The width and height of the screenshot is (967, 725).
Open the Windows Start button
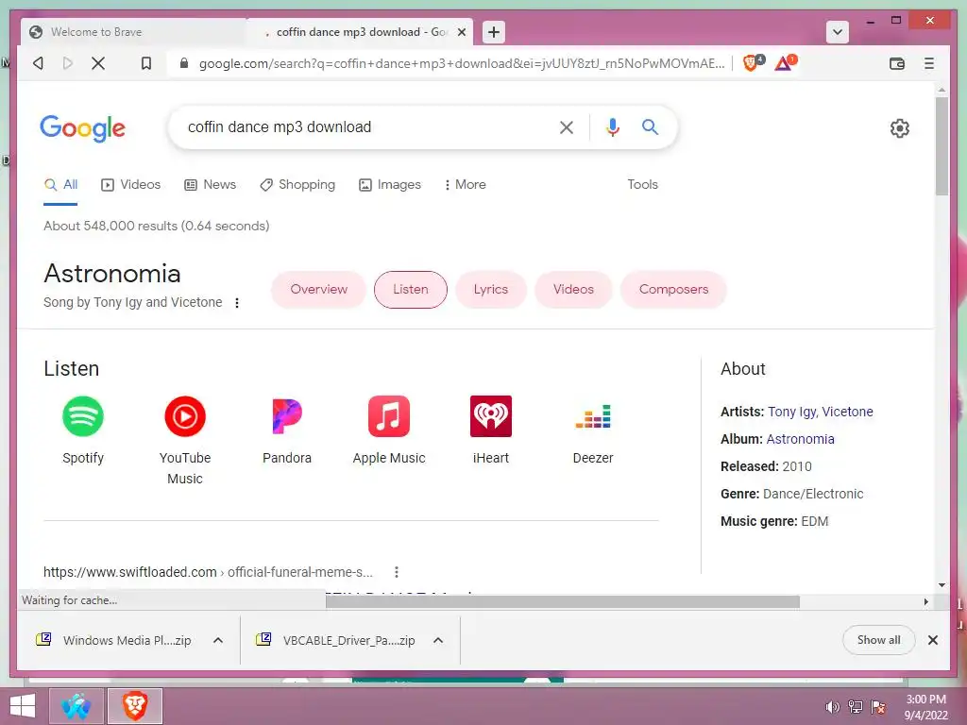tap(24, 706)
